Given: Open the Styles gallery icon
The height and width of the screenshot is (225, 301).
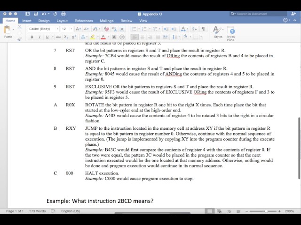Looking at the screenshot, I should (218, 32).
